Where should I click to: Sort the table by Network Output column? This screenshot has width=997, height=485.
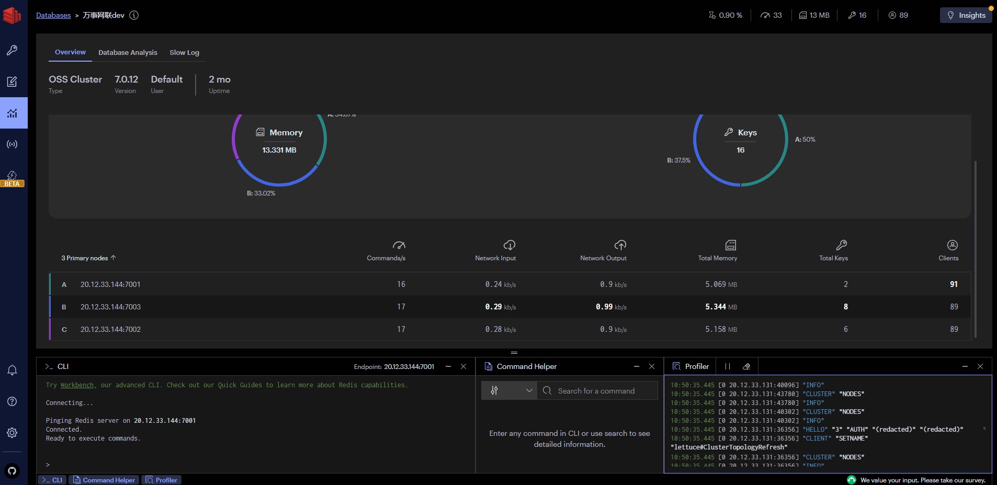[x=603, y=251]
